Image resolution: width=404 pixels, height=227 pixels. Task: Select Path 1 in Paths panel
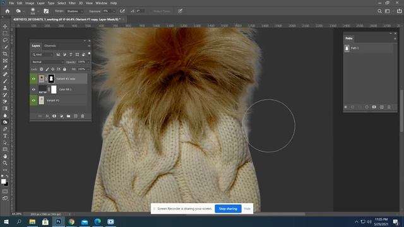pos(369,48)
